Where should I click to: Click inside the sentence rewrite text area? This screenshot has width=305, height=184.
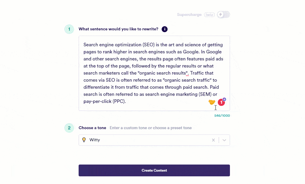tap(154, 73)
